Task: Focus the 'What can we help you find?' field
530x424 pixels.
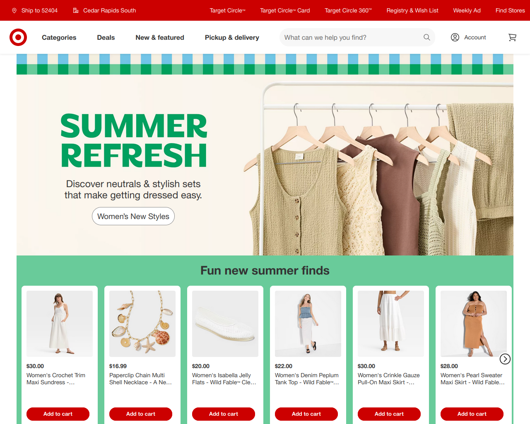Action: 351,37
